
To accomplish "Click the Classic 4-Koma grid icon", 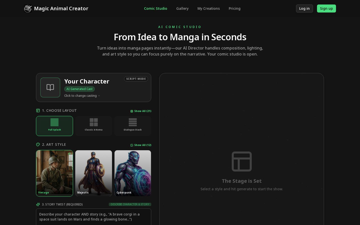I will (x=93, y=122).
